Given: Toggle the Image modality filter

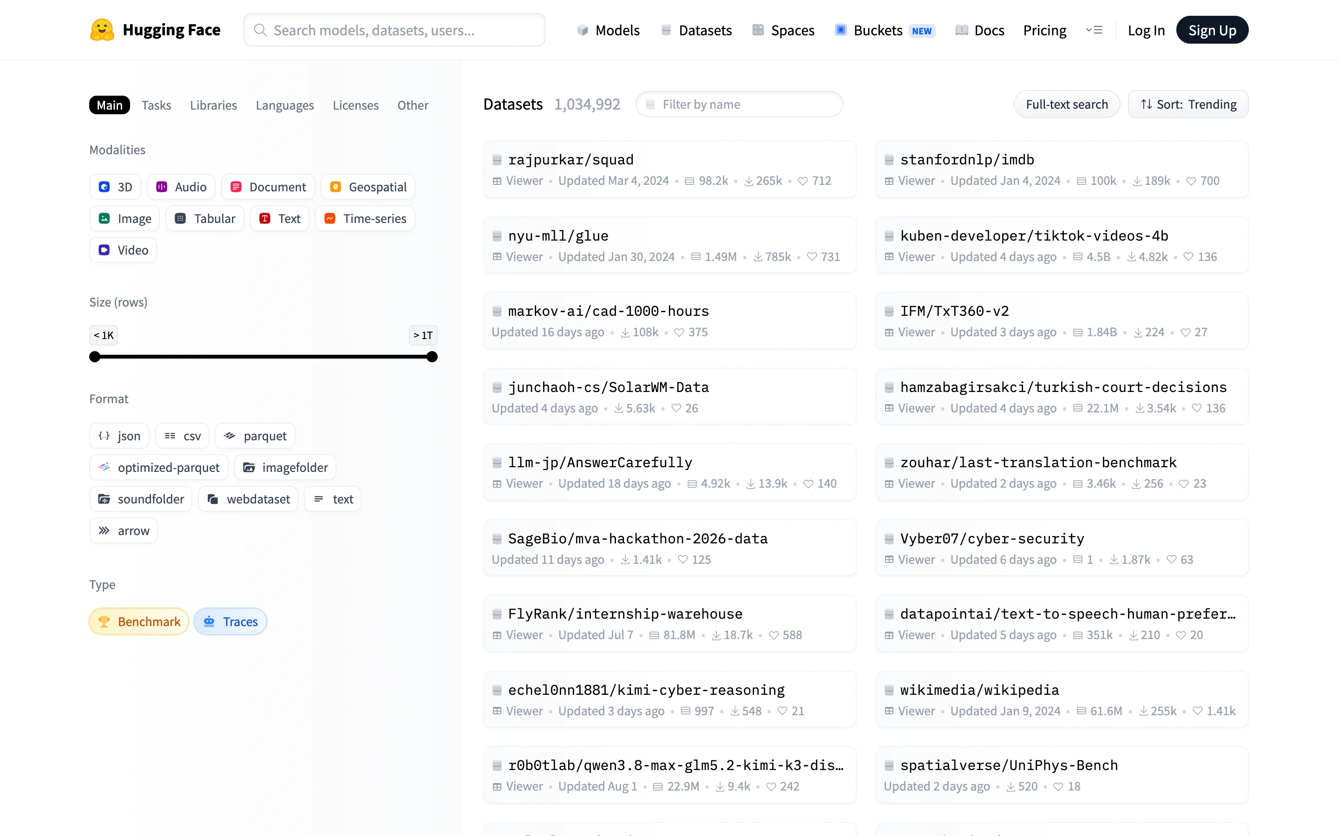Looking at the screenshot, I should point(125,218).
